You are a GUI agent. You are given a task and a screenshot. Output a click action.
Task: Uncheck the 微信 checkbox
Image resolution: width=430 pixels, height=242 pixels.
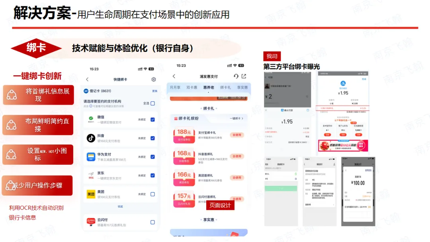point(153,119)
